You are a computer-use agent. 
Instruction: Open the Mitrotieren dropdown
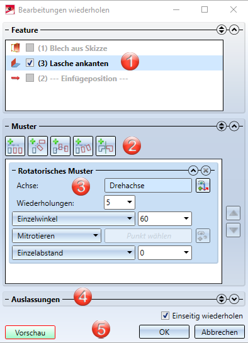57,236
